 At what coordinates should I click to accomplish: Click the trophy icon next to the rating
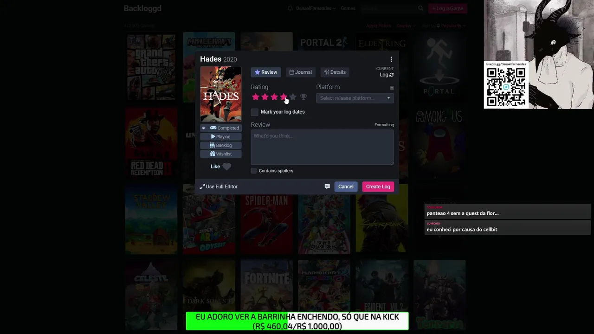tap(303, 97)
